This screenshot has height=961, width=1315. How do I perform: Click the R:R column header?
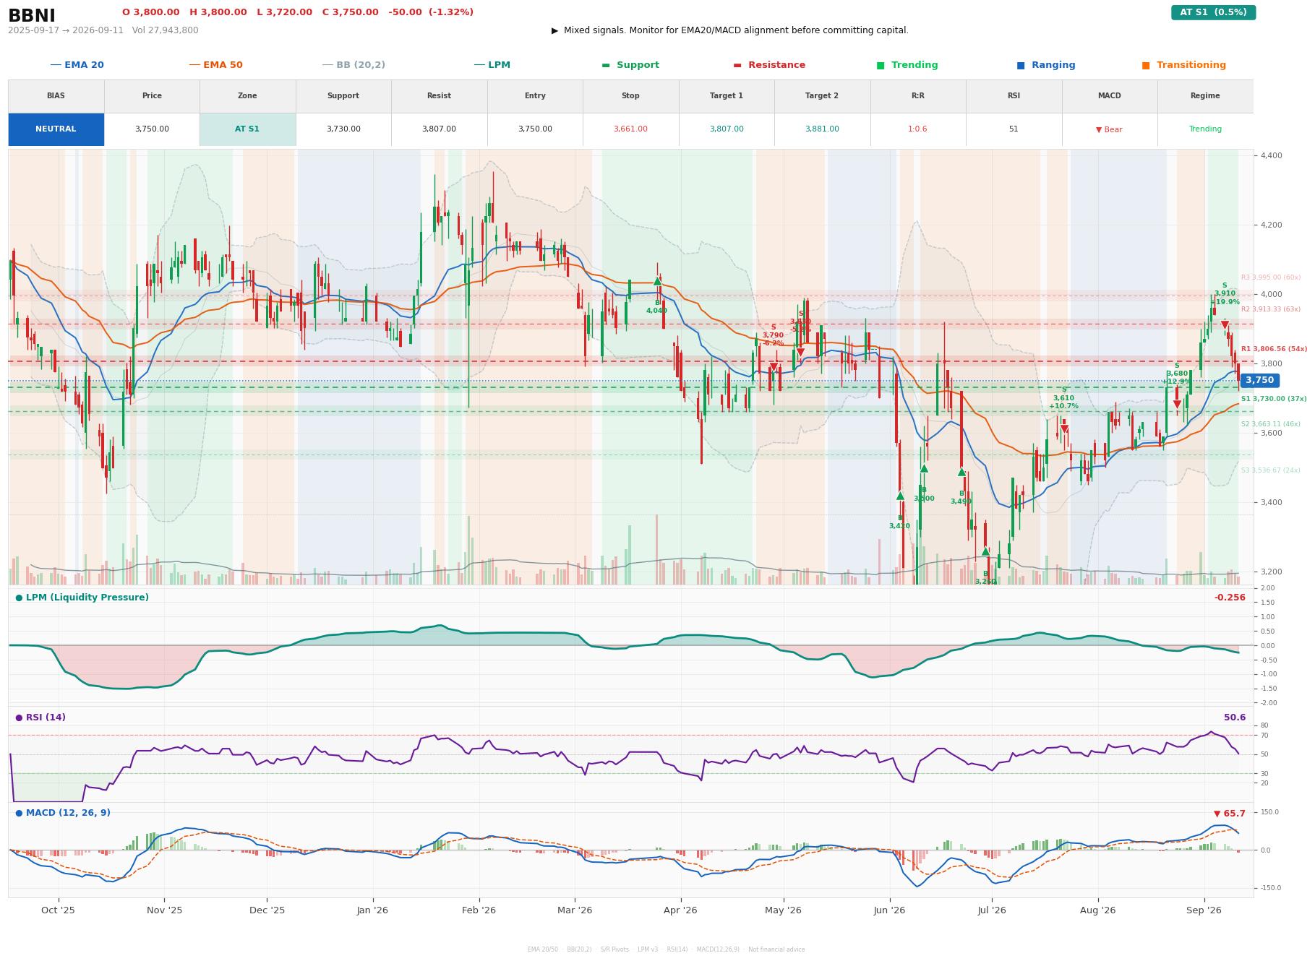(918, 96)
